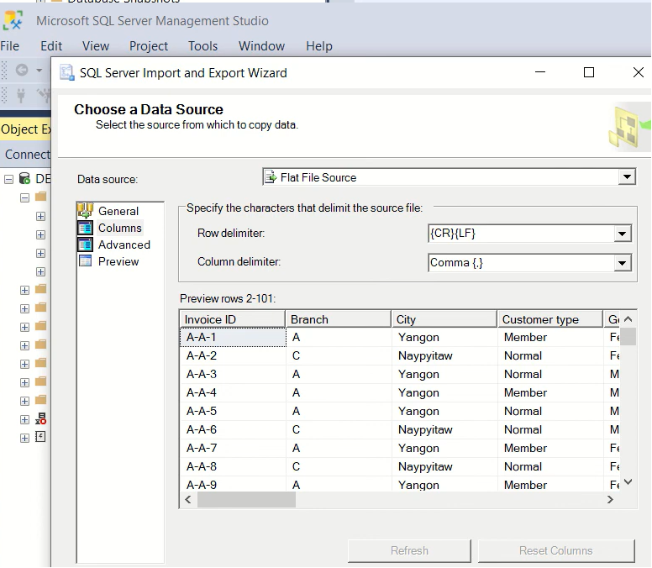Click the Preview page icon
The width and height of the screenshot is (652, 568).
point(84,261)
